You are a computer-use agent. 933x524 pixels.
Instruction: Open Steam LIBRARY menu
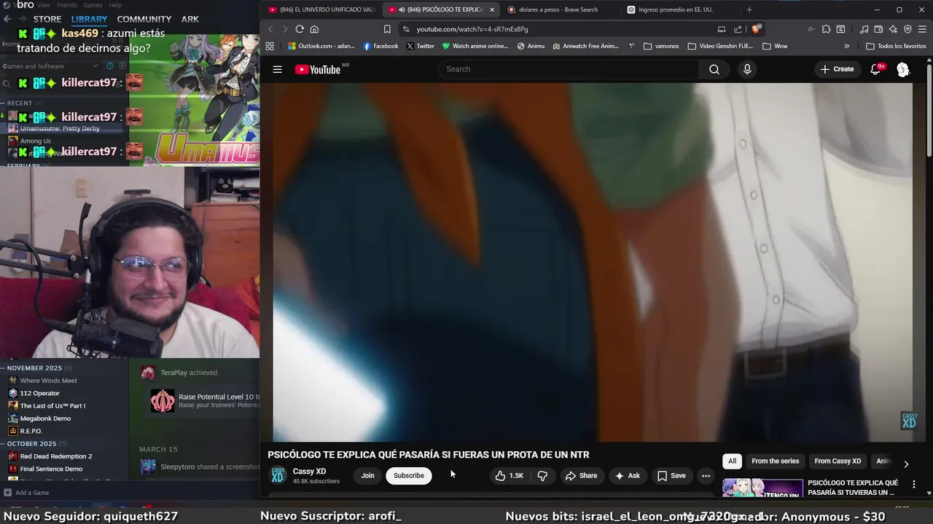click(x=89, y=19)
